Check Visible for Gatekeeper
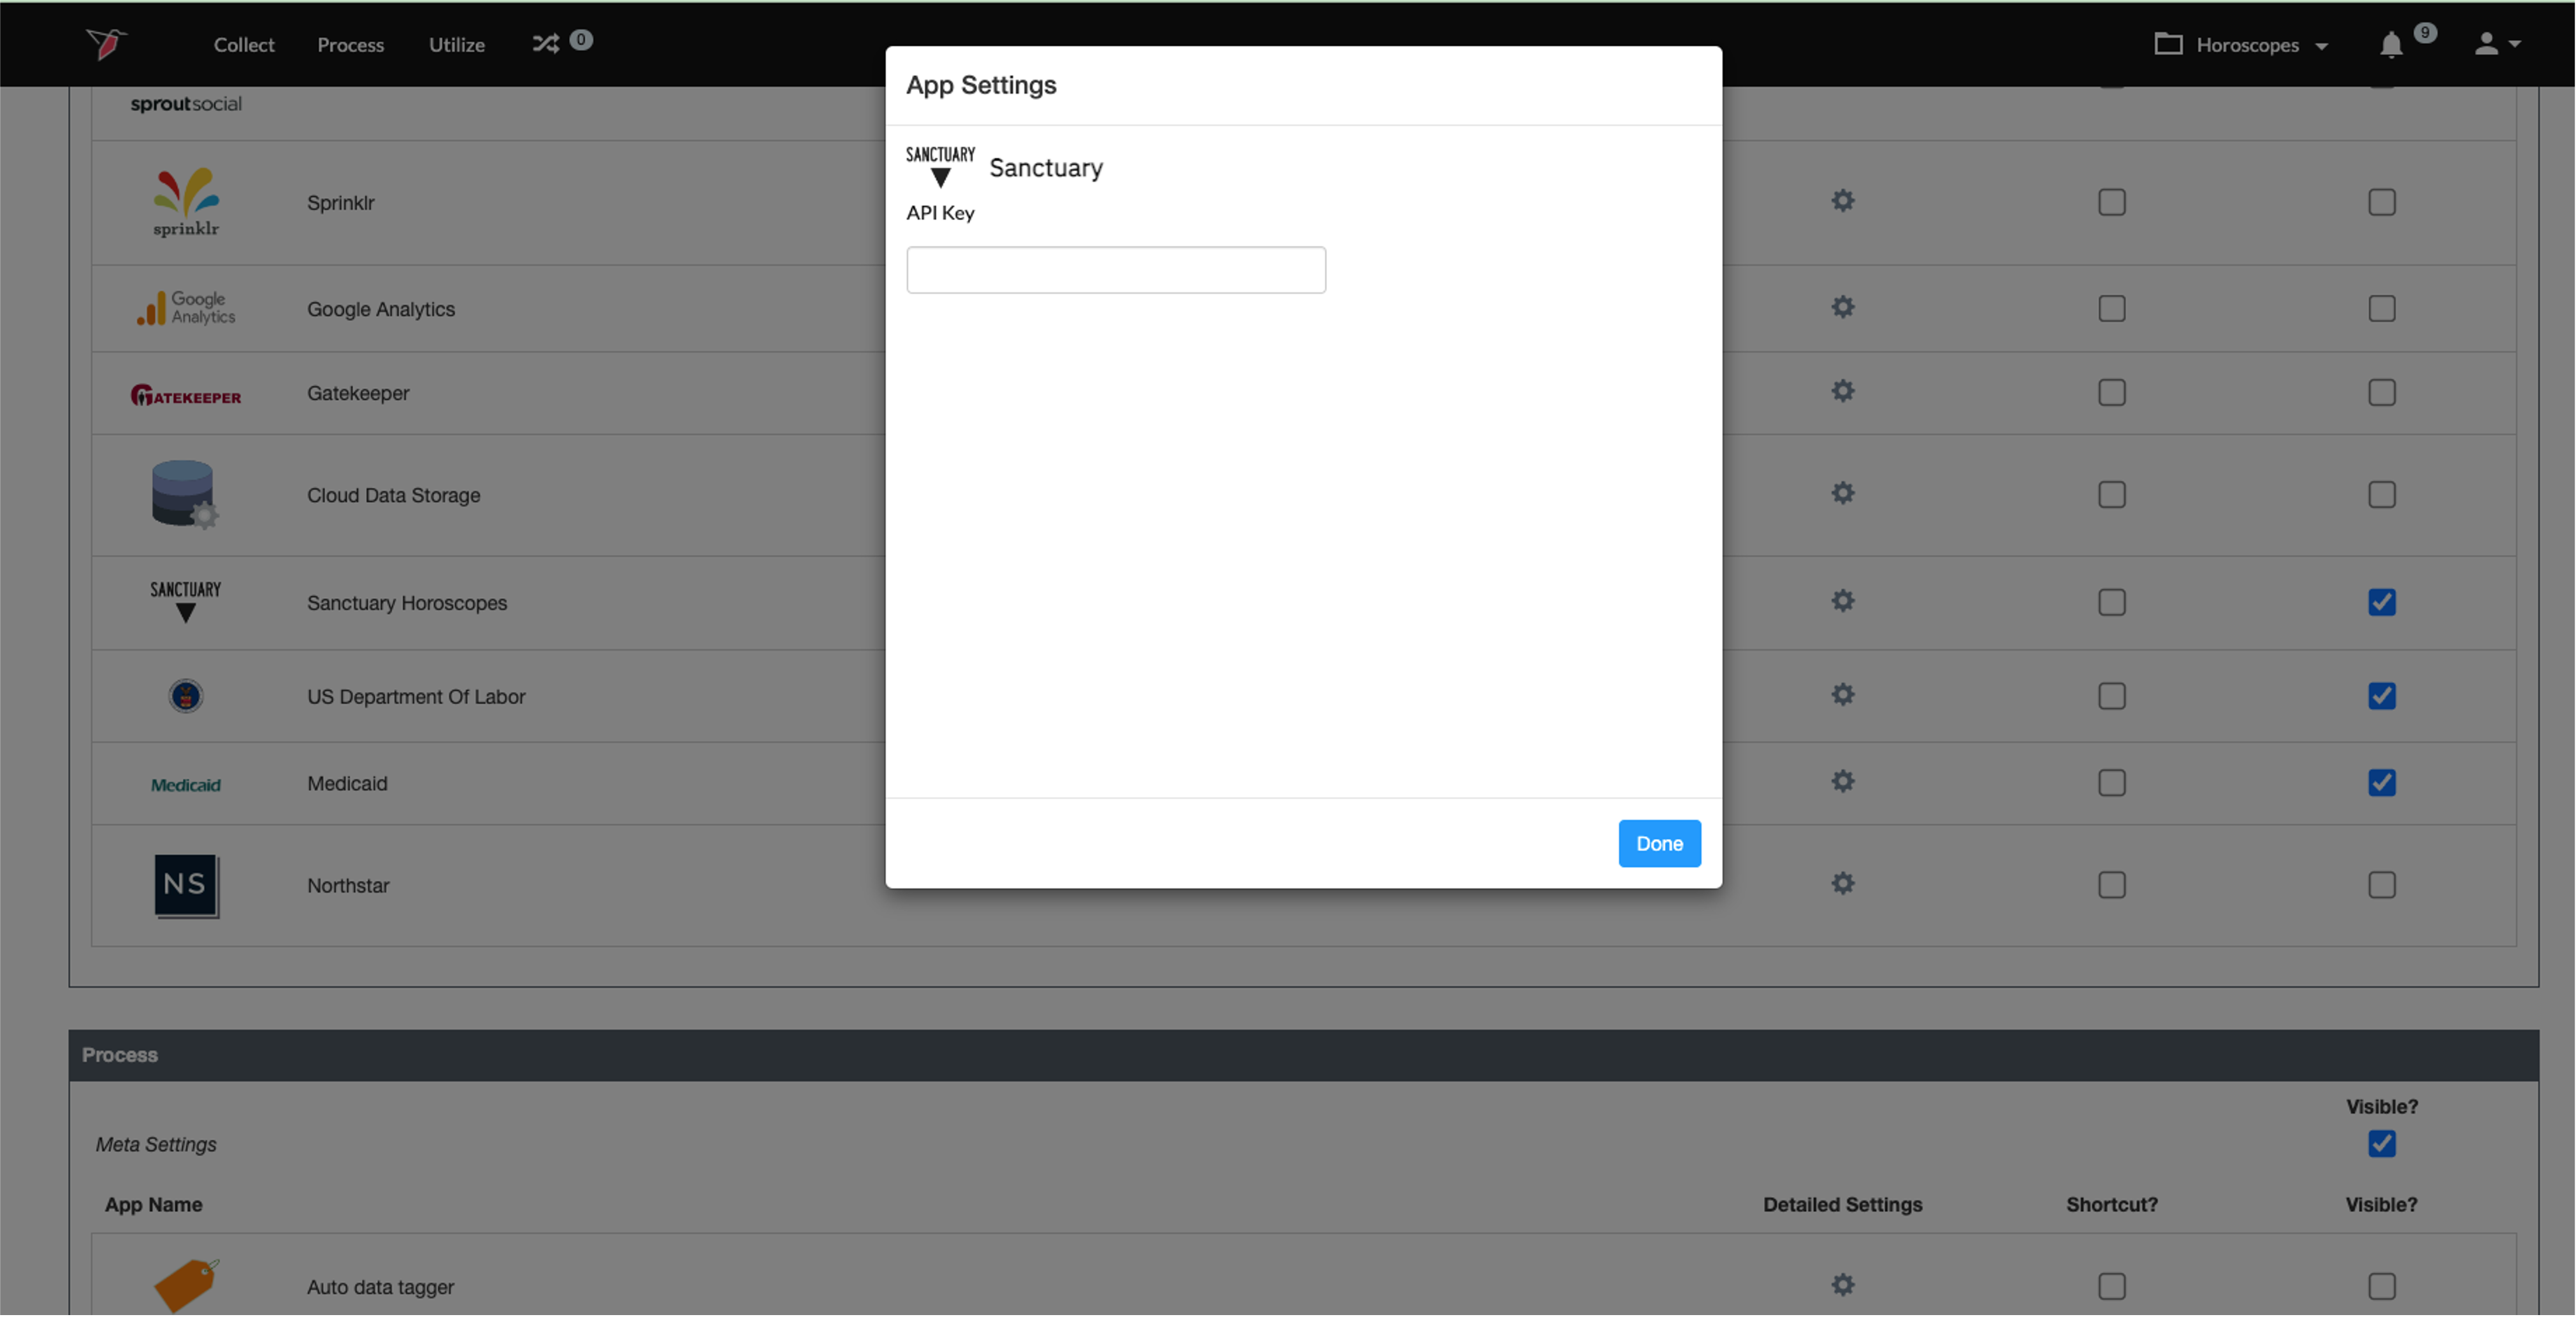This screenshot has height=1317, width=2576. [x=2381, y=392]
